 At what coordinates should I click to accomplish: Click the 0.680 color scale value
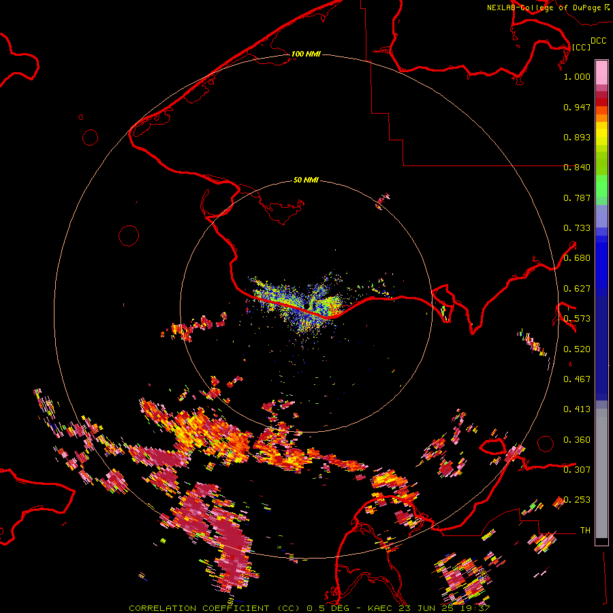pyautogui.click(x=577, y=258)
